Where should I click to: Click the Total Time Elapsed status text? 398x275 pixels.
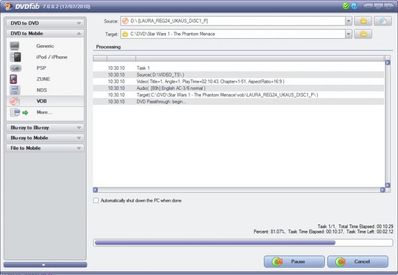tap(366, 226)
